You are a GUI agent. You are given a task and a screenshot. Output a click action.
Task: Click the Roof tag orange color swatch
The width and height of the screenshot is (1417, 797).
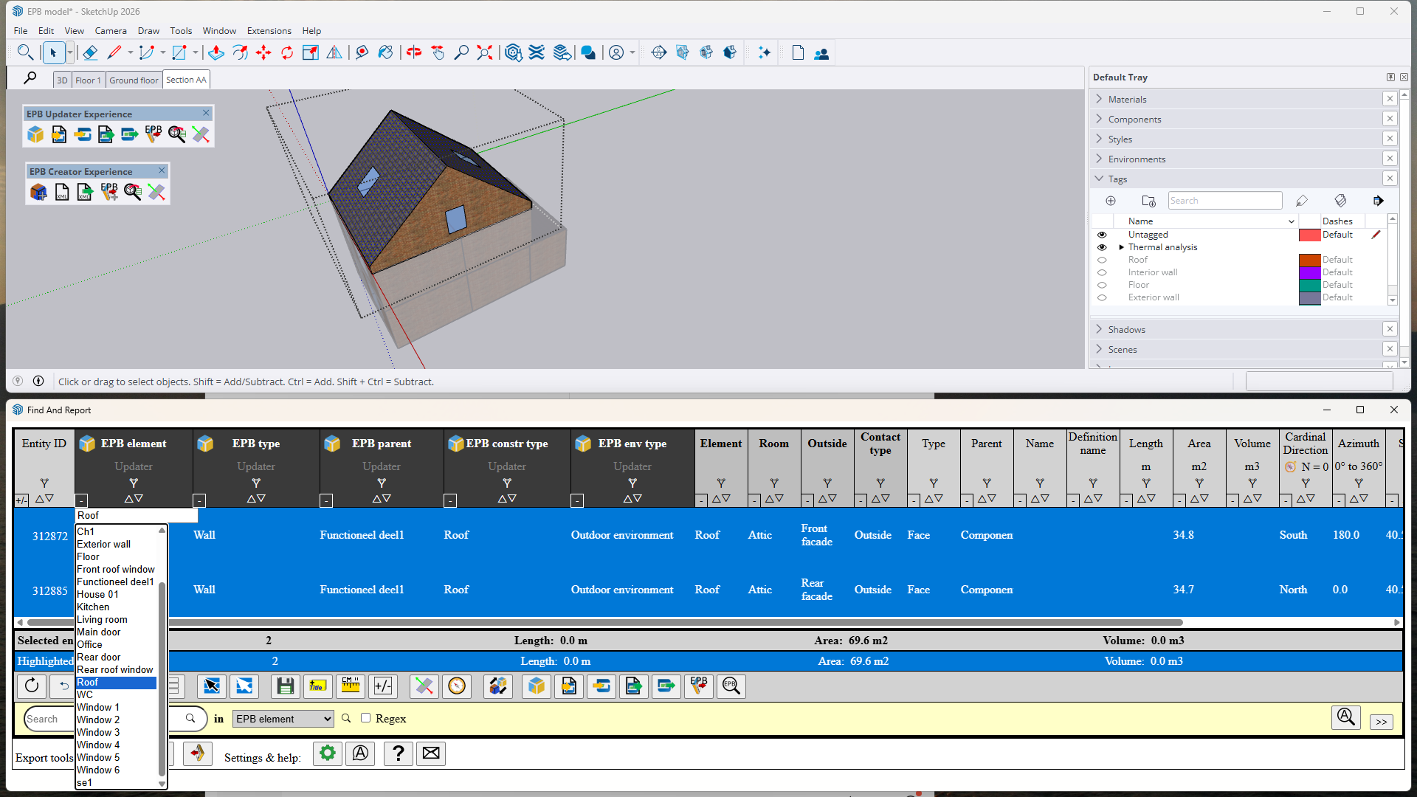[x=1309, y=260]
